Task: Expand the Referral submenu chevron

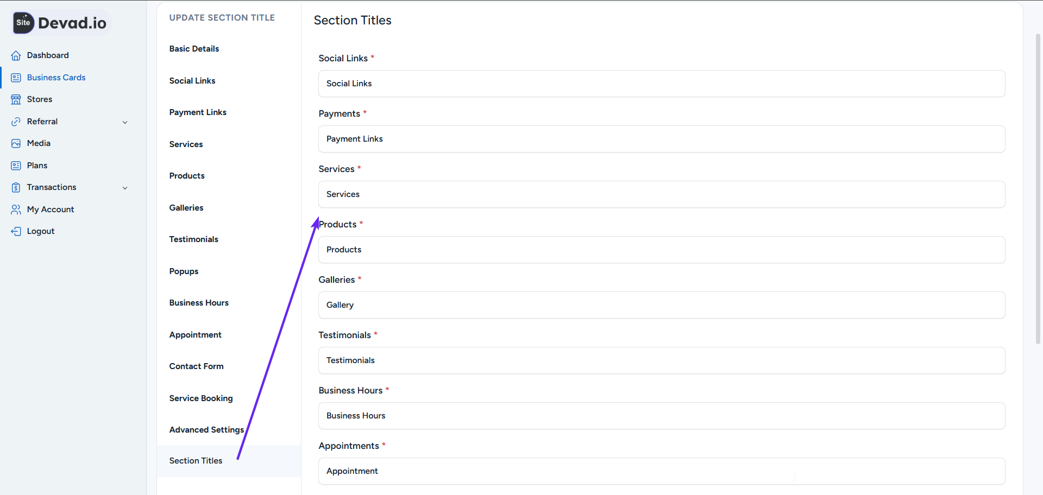Action: (125, 122)
